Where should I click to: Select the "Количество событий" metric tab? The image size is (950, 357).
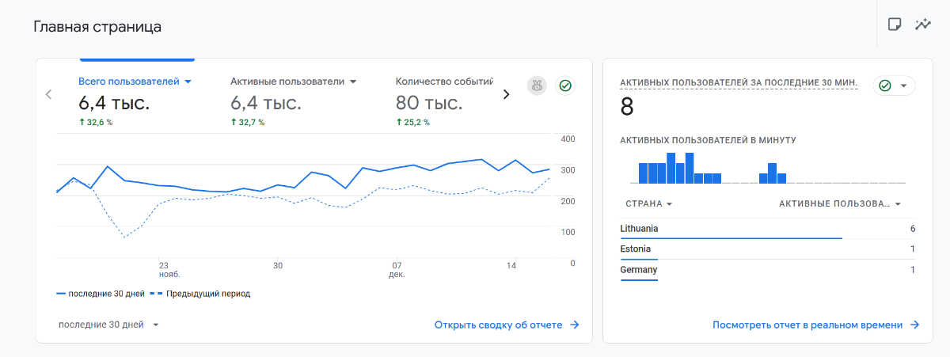[444, 81]
